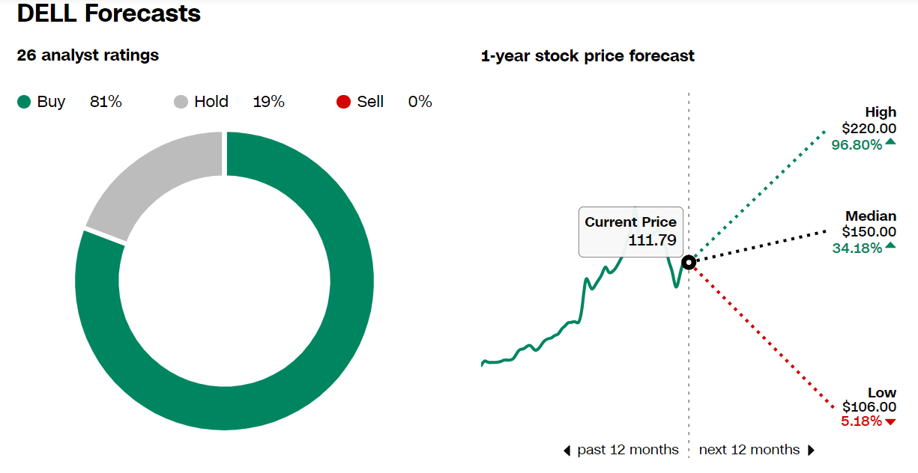
Task: Click the right arrow beside next 12 months
Action: coord(811,451)
